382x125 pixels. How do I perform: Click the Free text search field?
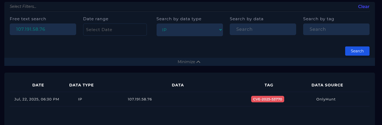point(43,29)
